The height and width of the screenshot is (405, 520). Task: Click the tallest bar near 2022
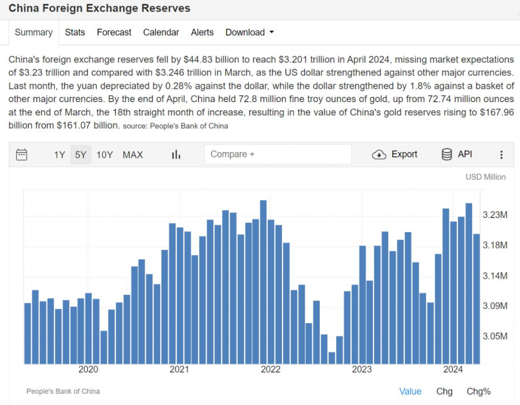(263, 279)
